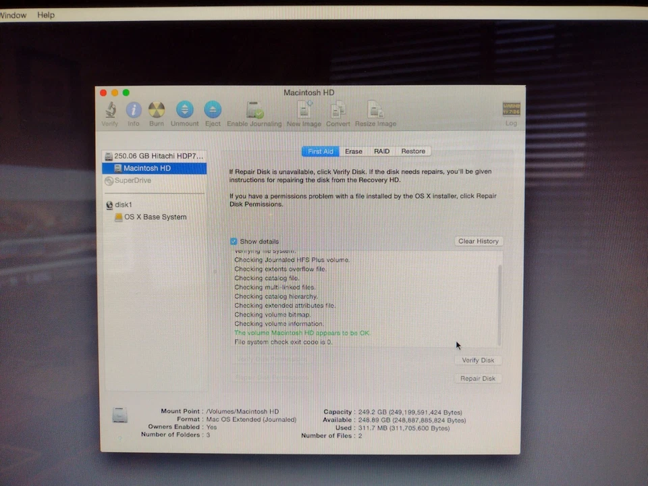Open the RAID tab
The height and width of the screenshot is (486, 648).
(381, 151)
